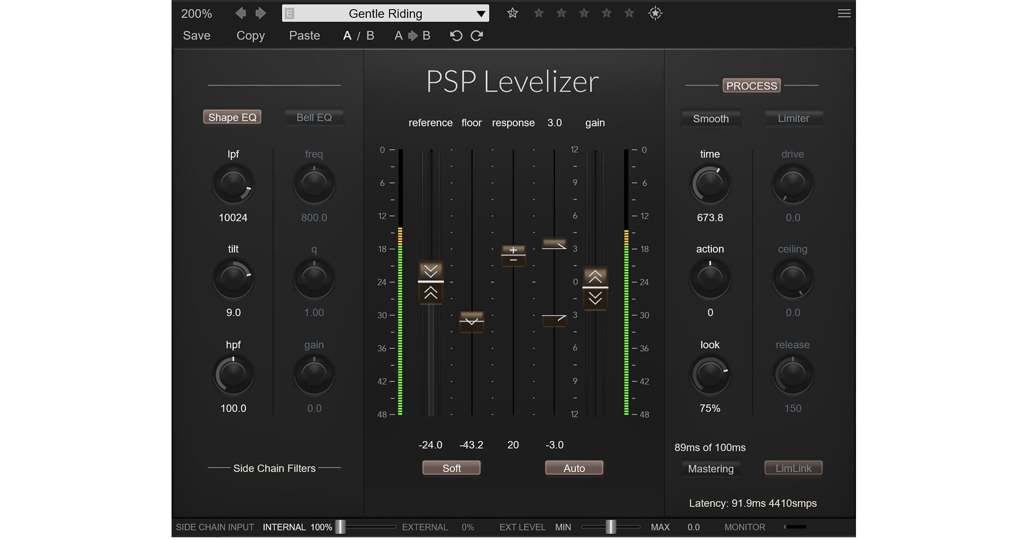Viewport: 1028px width, 540px height.
Task: Click the fourth favorite star icon
Action: [x=584, y=13]
